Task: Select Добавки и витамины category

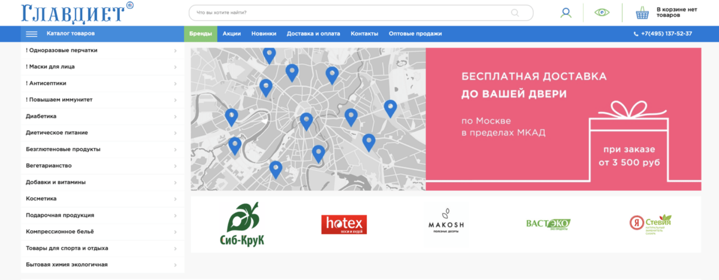Action: (102, 182)
